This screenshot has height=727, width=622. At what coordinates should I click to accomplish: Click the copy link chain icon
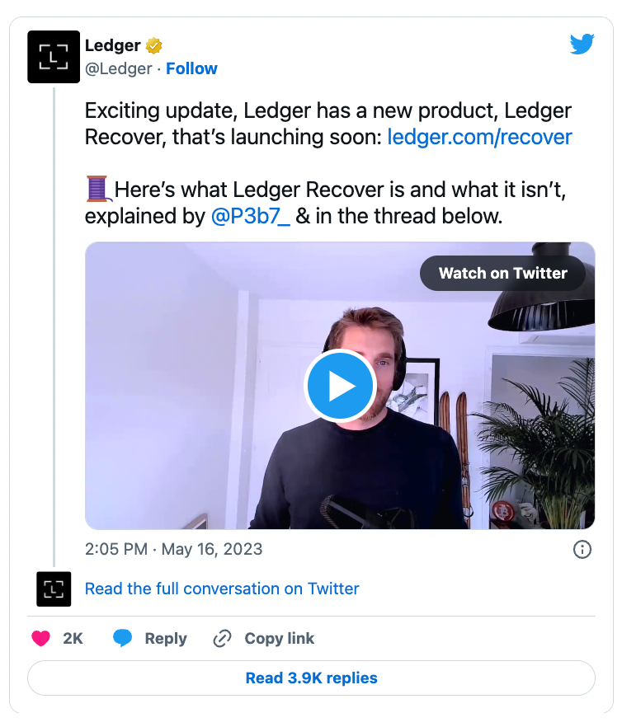pos(222,638)
